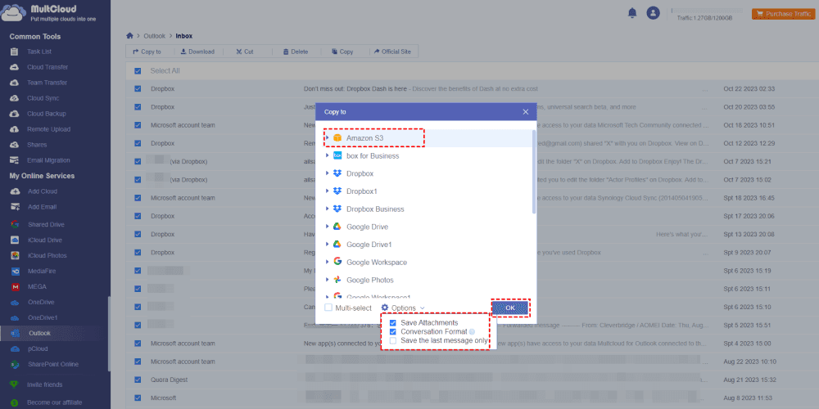The image size is (819, 409).
Task: Click the Purchase Traffic button
Action: [784, 14]
